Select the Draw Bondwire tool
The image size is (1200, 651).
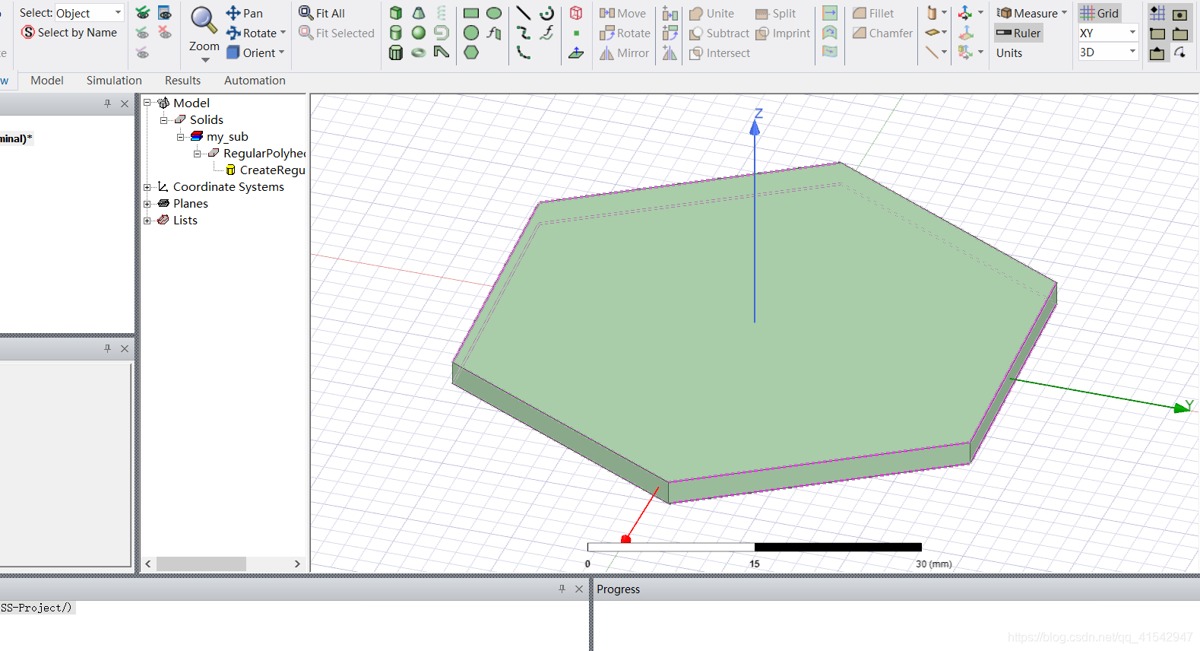tap(442, 52)
